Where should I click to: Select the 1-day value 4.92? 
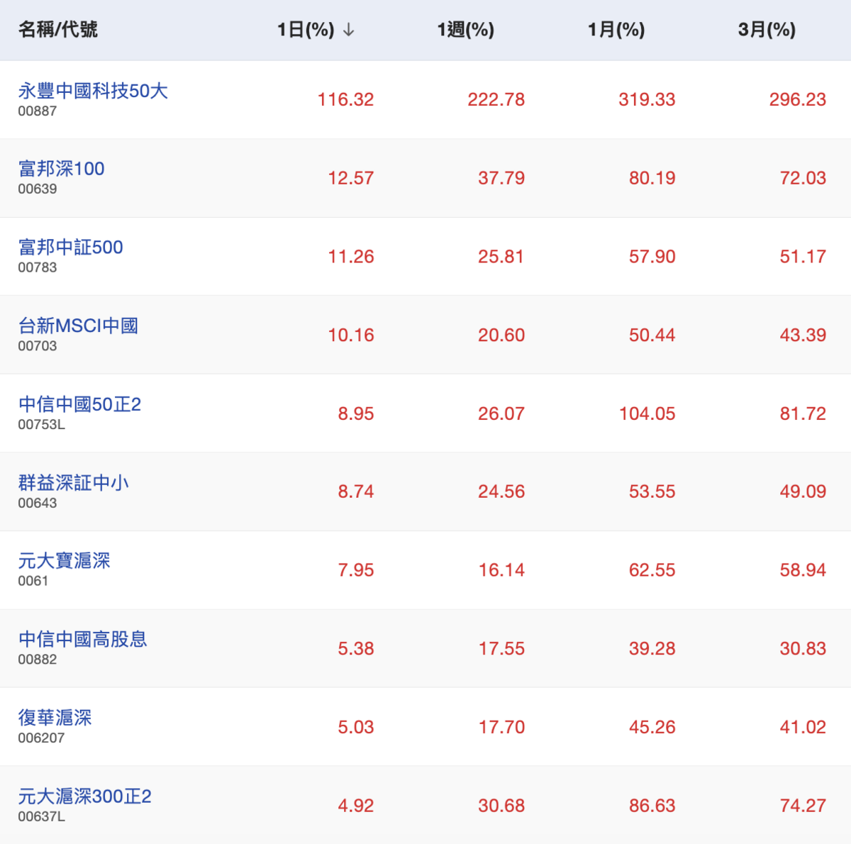(356, 806)
